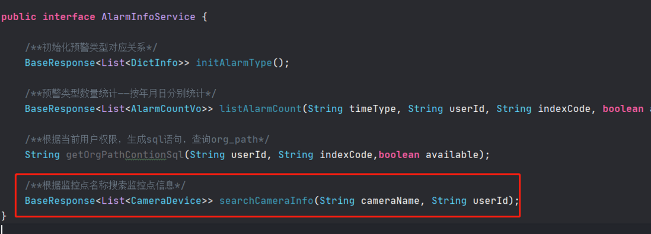Click the comment mentioning org_path
651x234 pixels.
(x=148, y=140)
